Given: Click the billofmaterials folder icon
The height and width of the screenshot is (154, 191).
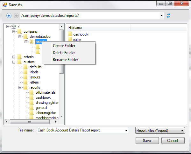Looking at the screenshot, I should (x=32, y=92).
